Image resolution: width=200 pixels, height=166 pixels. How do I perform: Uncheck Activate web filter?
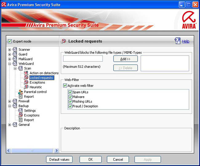(x=65, y=86)
